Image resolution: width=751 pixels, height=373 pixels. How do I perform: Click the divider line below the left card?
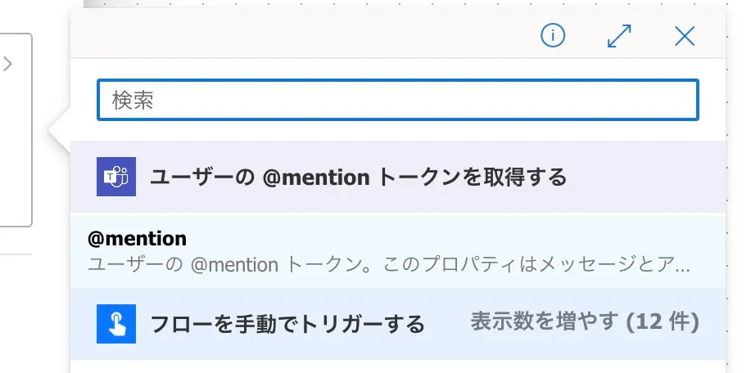[15, 254]
